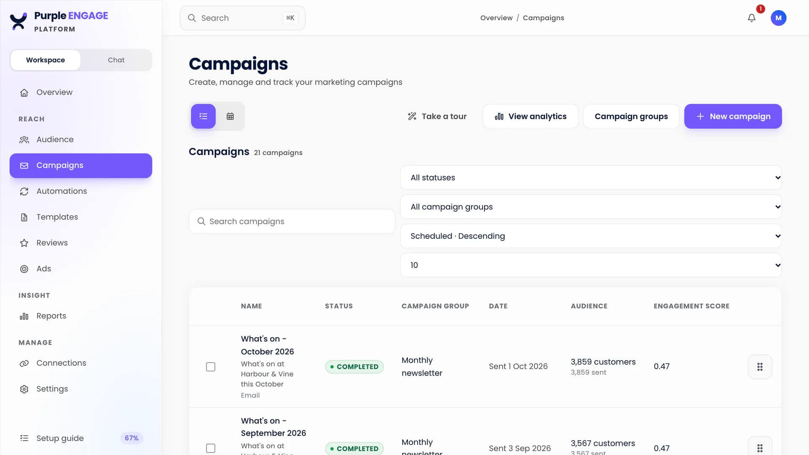Click the Reviews star icon
Screen dimensions: 809x455
click(x=24, y=243)
